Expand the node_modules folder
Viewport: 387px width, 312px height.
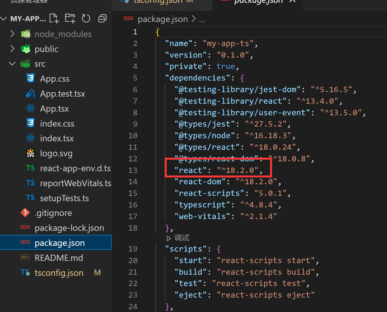coord(12,34)
